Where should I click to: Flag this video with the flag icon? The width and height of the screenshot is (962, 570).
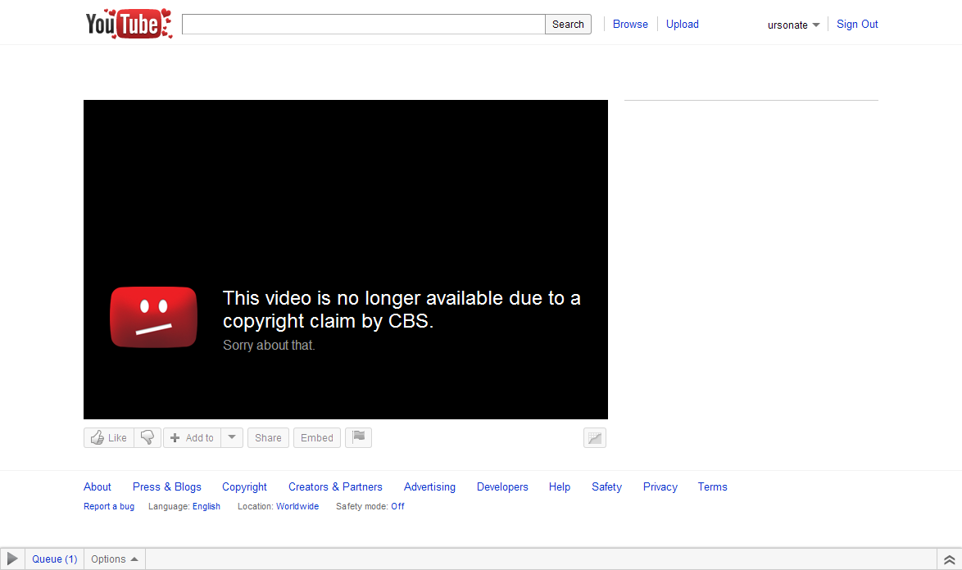tap(358, 438)
